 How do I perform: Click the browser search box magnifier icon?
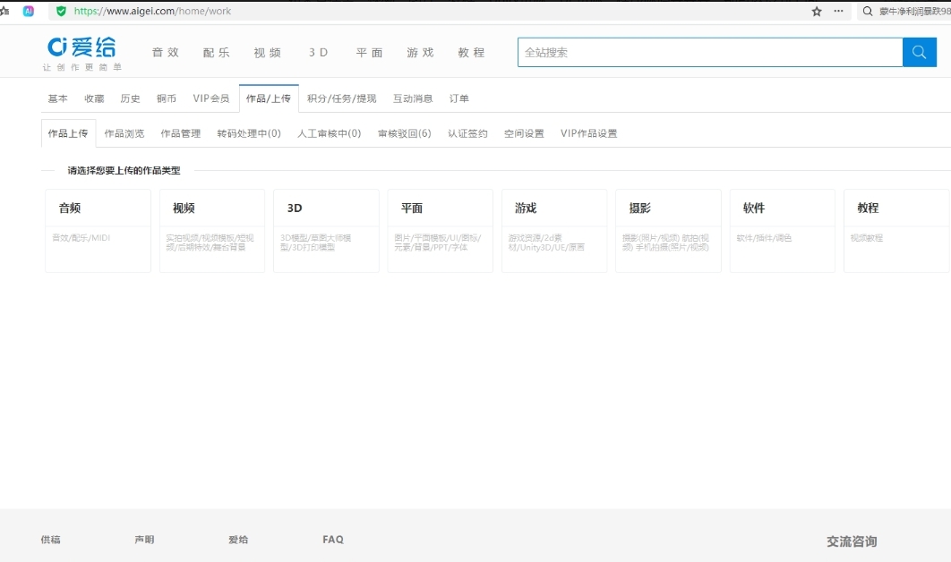868,11
